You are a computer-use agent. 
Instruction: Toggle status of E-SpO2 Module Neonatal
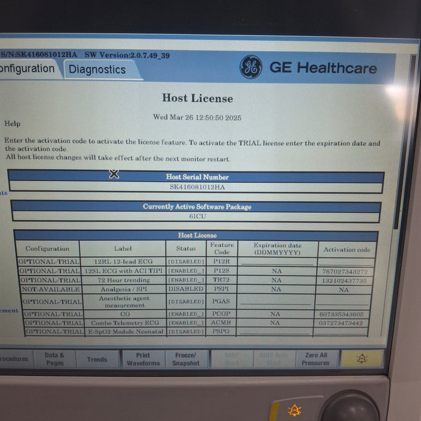pos(186,331)
